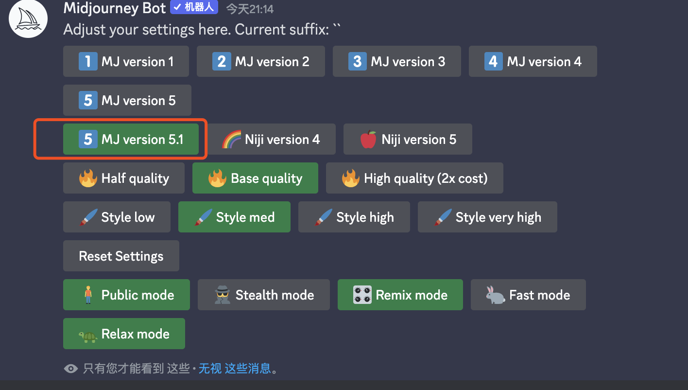
Task: Click the sunglasses spy icon on Stealth mode
Action: click(x=221, y=295)
